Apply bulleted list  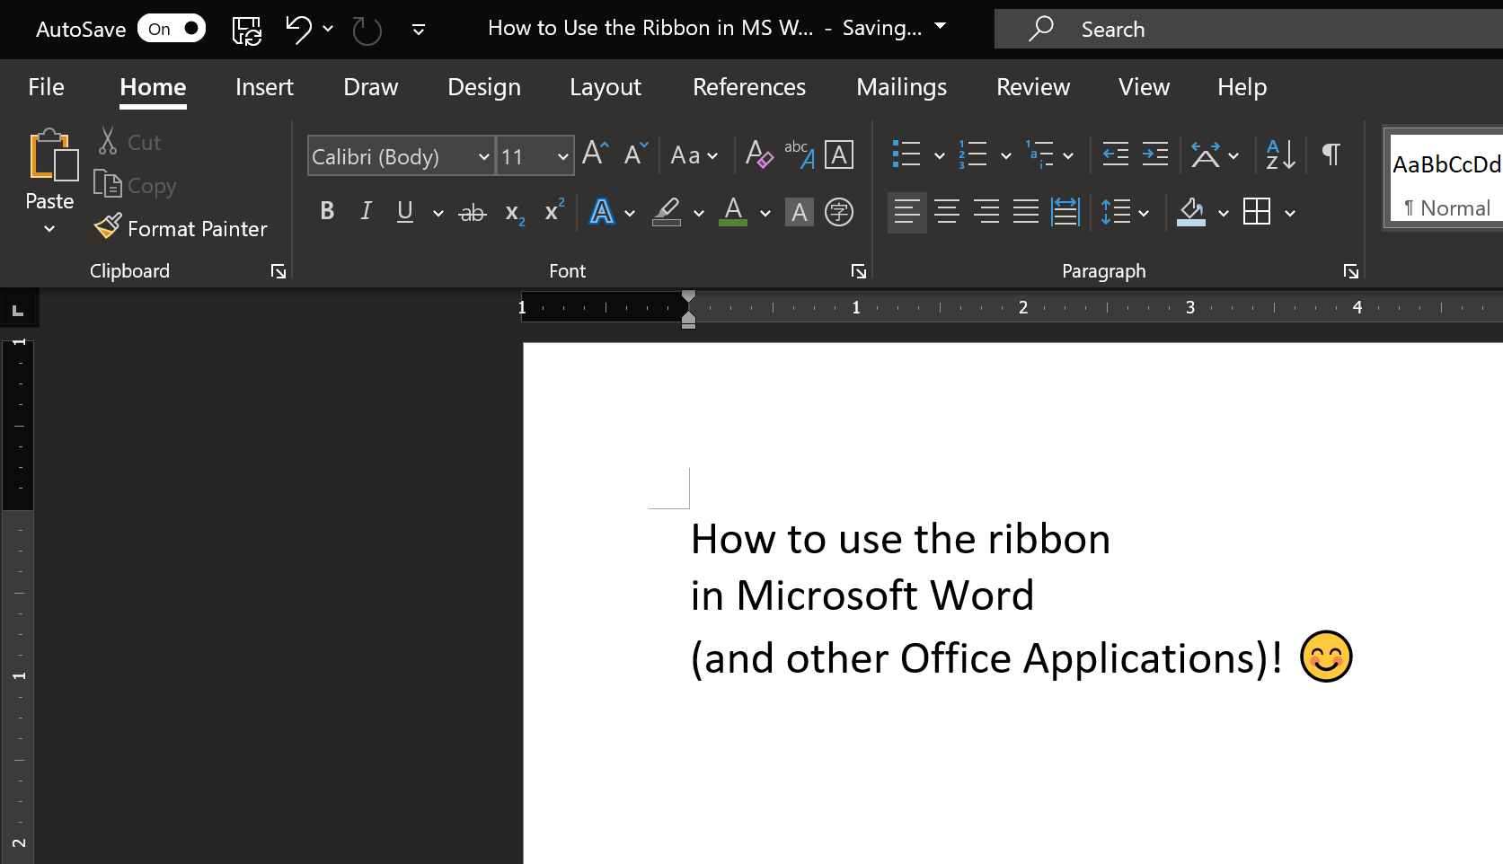[x=906, y=154]
